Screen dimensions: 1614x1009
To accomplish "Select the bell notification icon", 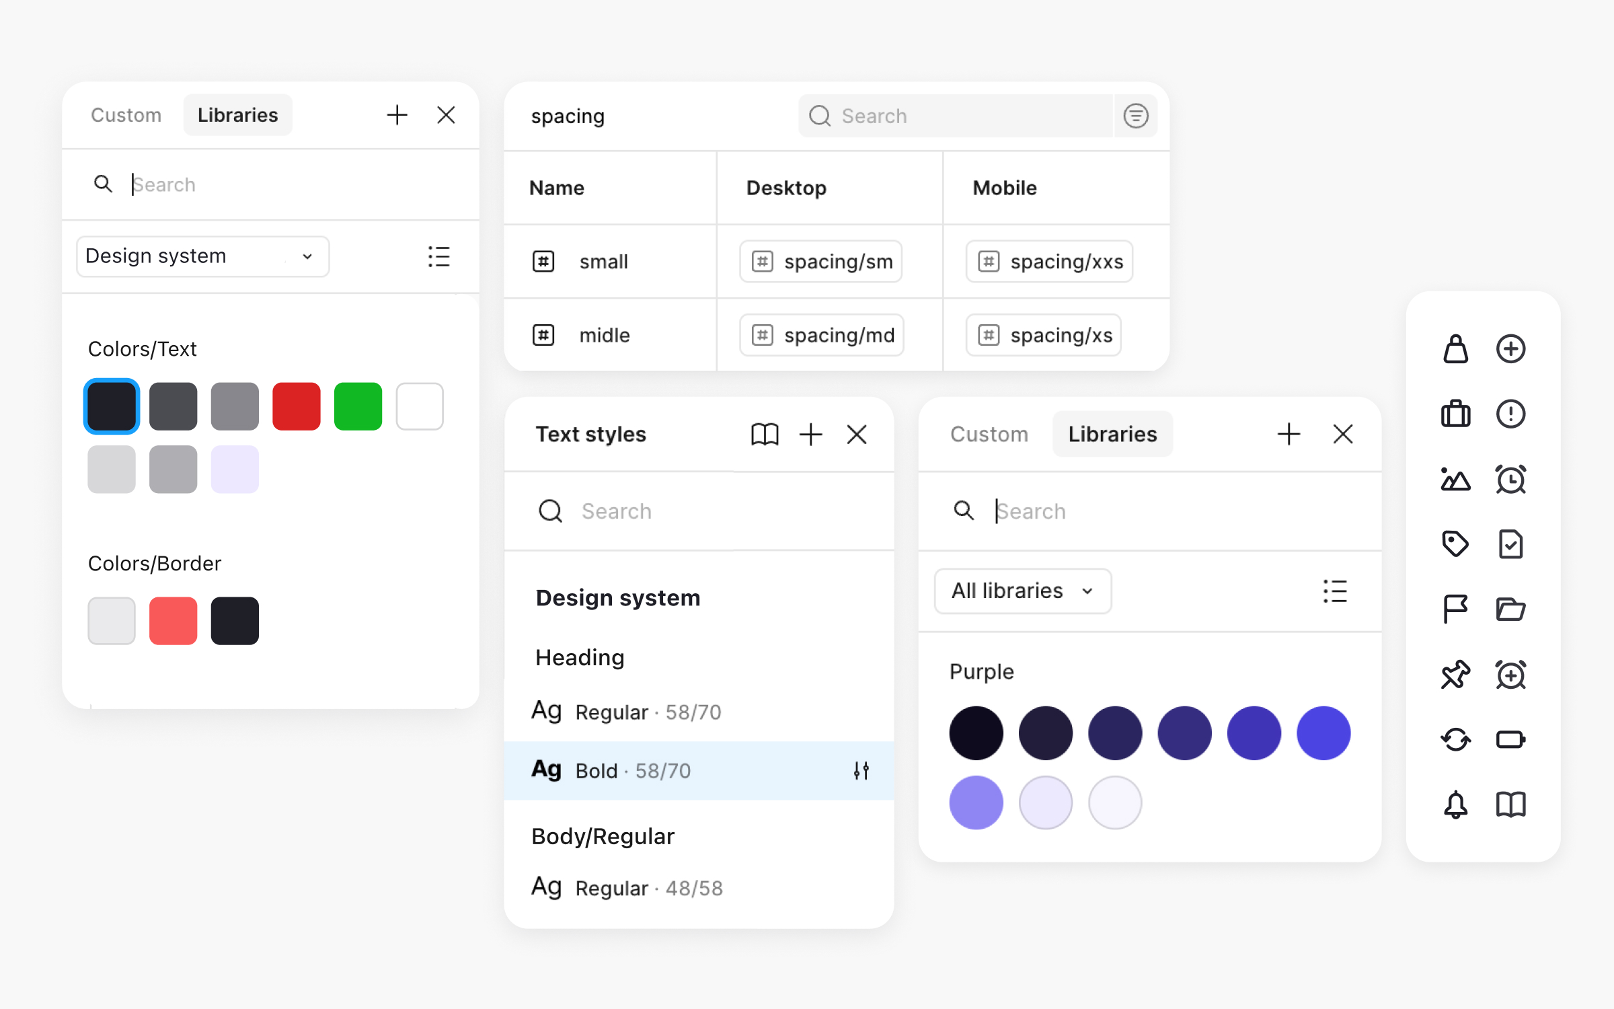I will 1455,805.
